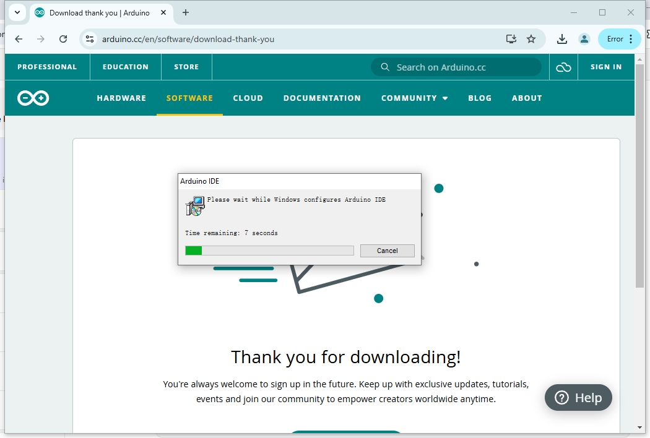Image resolution: width=650 pixels, height=438 pixels.
Task: Open the Education section
Action: (126, 67)
